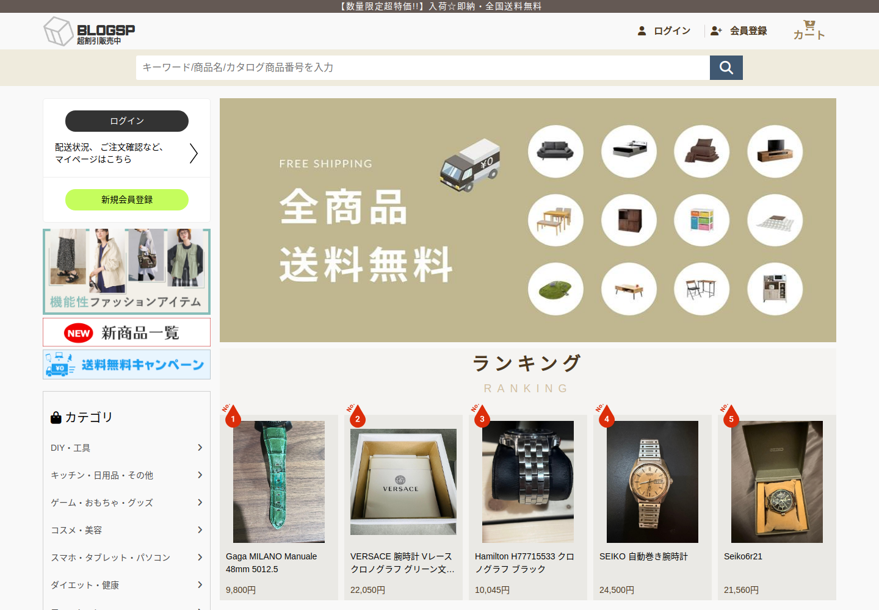Click the VERSACE 腕時計 product title
The width and height of the screenshot is (879, 610).
click(x=403, y=562)
